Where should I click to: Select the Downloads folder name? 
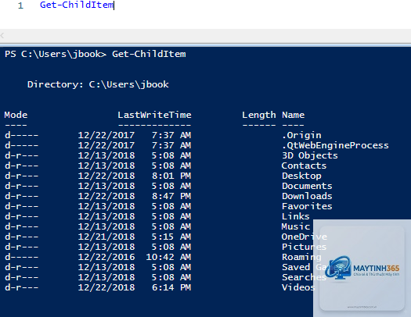307,196
